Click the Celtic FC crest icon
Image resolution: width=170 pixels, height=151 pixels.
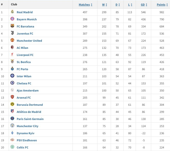pos(12,147)
